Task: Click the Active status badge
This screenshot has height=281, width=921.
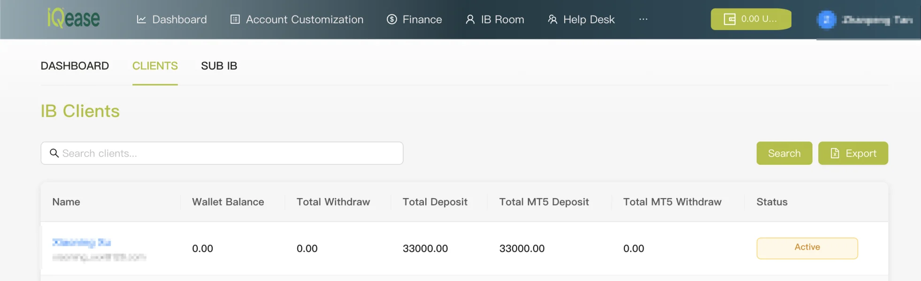Action: [x=807, y=248]
